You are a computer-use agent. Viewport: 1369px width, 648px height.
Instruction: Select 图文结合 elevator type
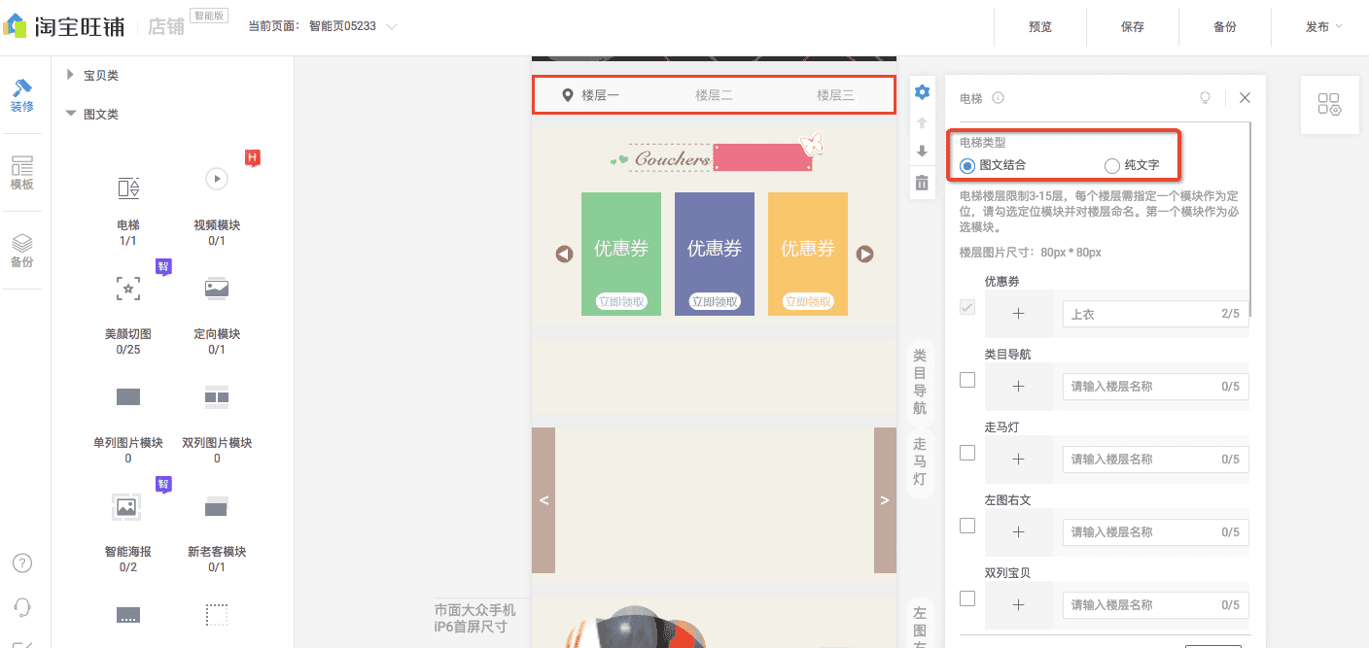[993, 165]
